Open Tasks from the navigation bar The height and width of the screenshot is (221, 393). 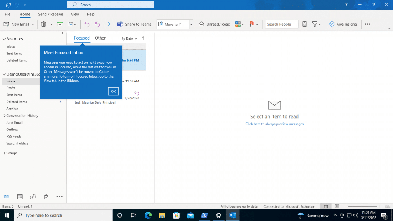46,197
